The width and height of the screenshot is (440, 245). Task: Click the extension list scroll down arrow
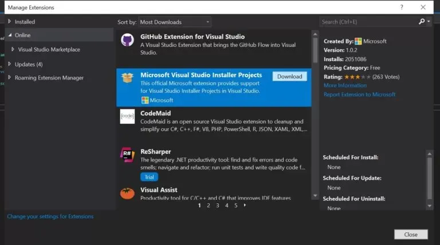315,196
